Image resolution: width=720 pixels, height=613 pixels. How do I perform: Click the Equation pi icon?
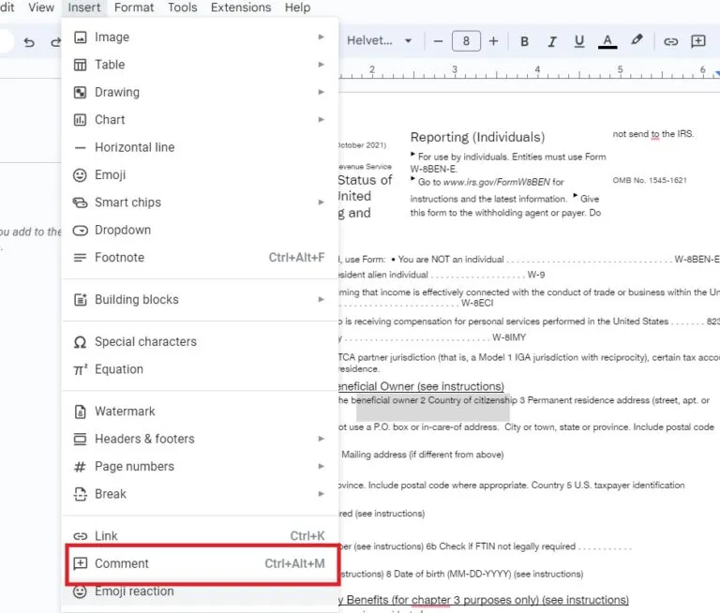tap(81, 369)
